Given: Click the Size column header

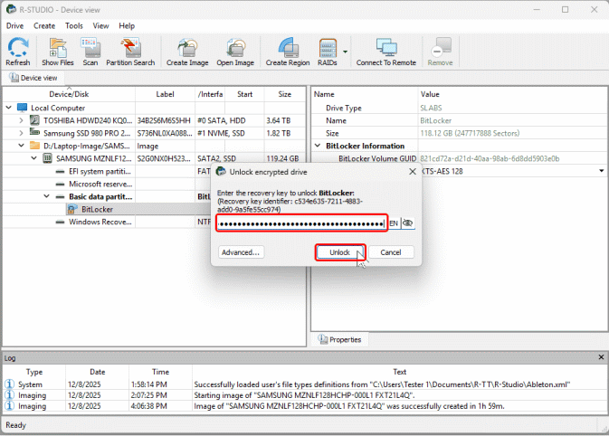Looking at the screenshot, I should point(284,94).
